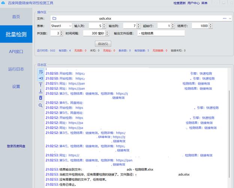Screen dimensions: 234x188
Task: Minimize the window
Action: [216, 3]
